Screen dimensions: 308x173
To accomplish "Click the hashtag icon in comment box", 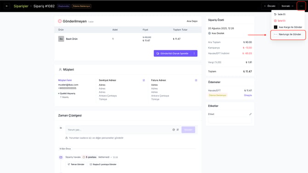I will tap(177, 130).
